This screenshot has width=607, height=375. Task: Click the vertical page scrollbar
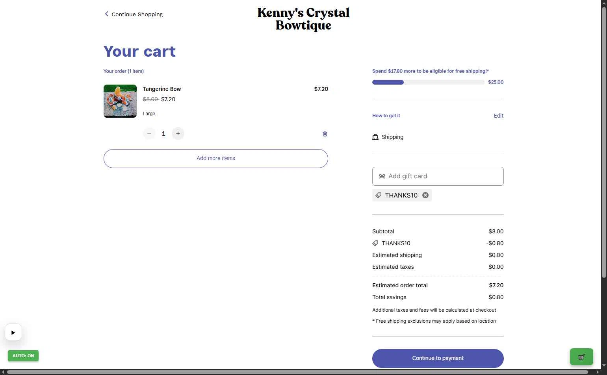click(604, 142)
